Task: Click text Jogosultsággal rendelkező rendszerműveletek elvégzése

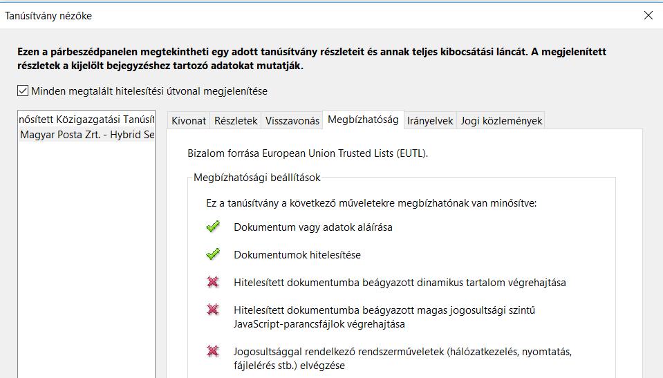Action: (402, 359)
